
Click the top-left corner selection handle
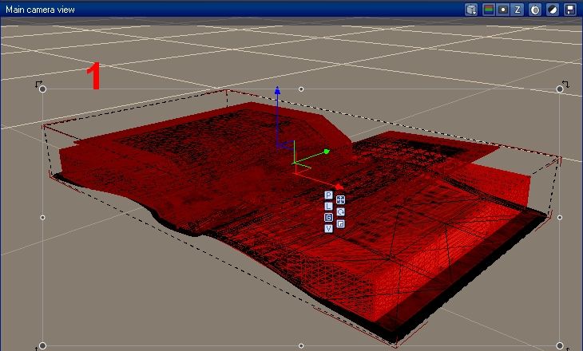click(x=42, y=89)
